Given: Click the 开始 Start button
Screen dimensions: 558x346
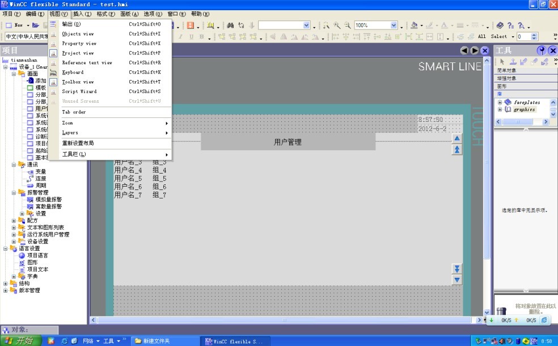Looking at the screenshot, I should point(20,341).
